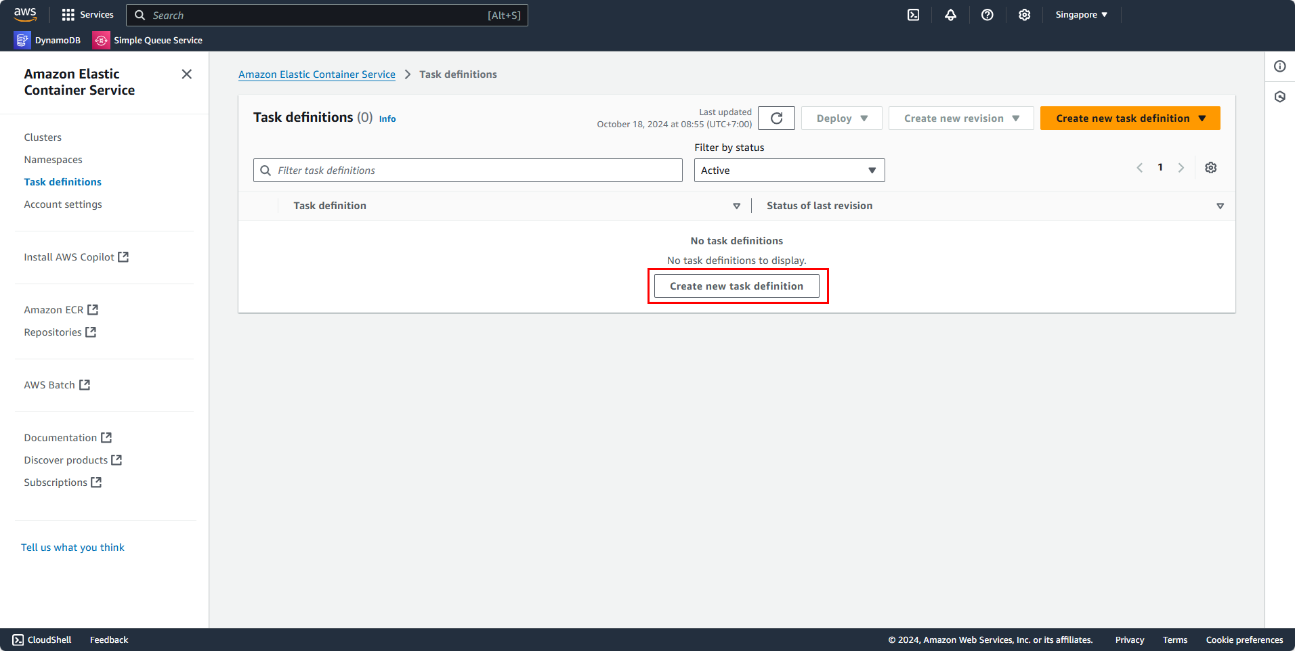
Task: Open Repositories external link
Action: 60,332
